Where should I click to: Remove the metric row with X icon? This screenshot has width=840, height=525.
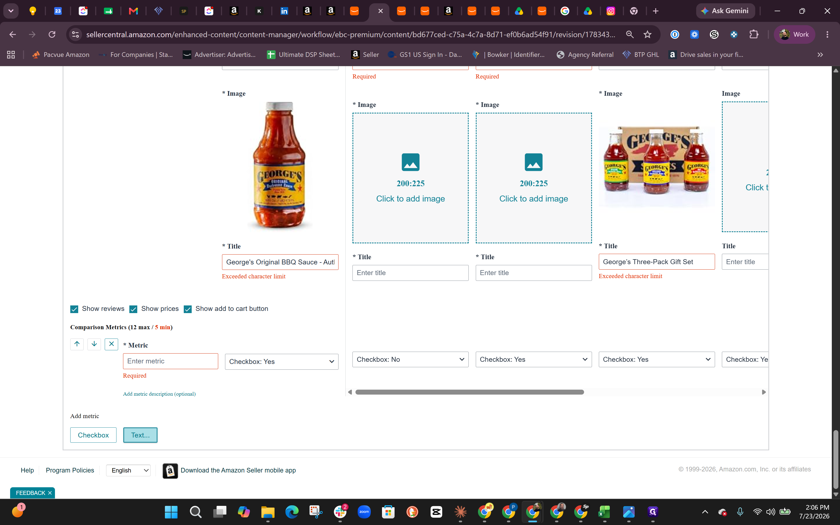coord(111,344)
